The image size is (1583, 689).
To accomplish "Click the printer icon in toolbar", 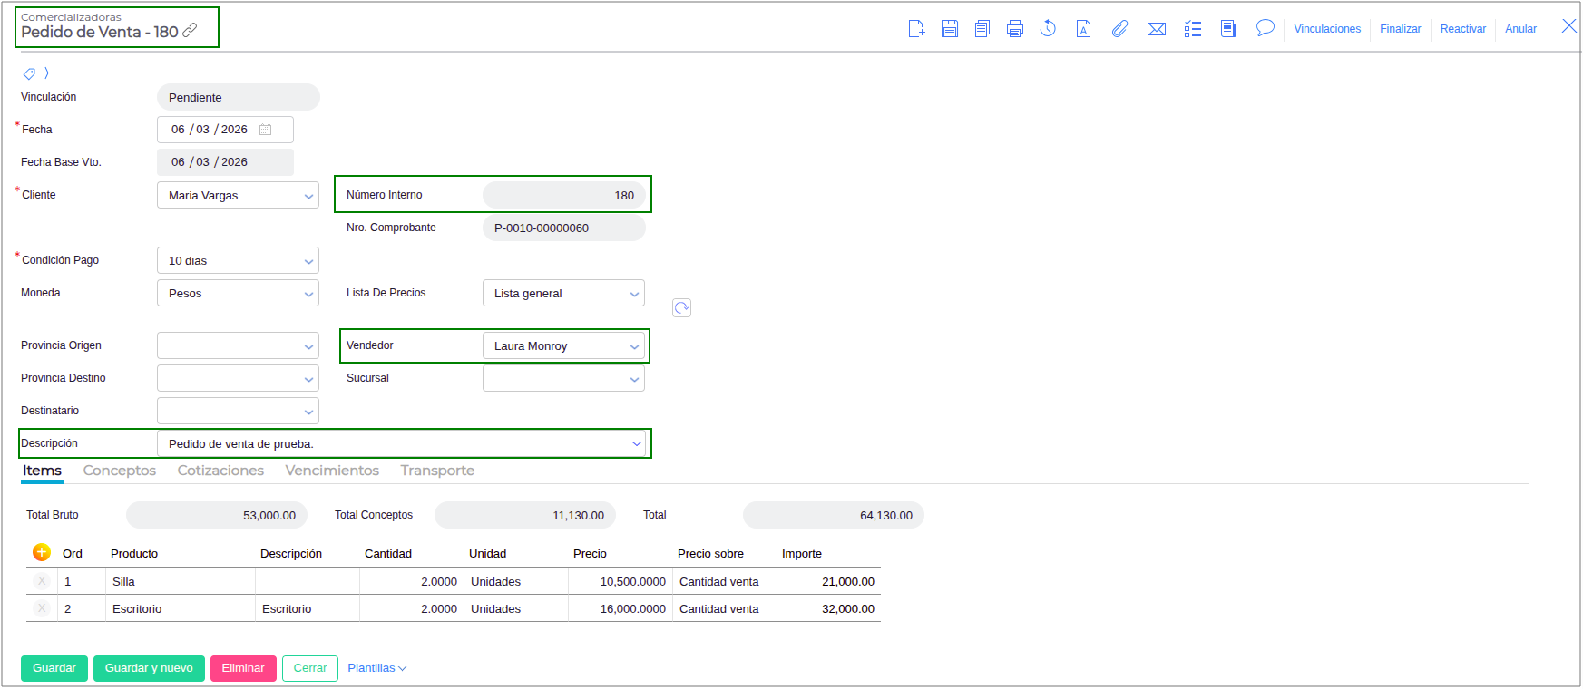I will point(1014,29).
